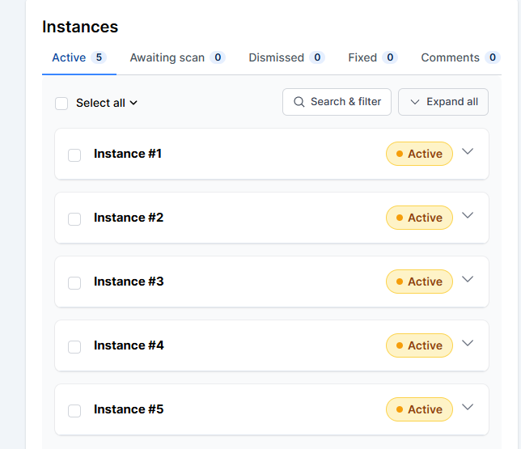Switch to the Active tab
The image size is (521, 449).
(79, 57)
